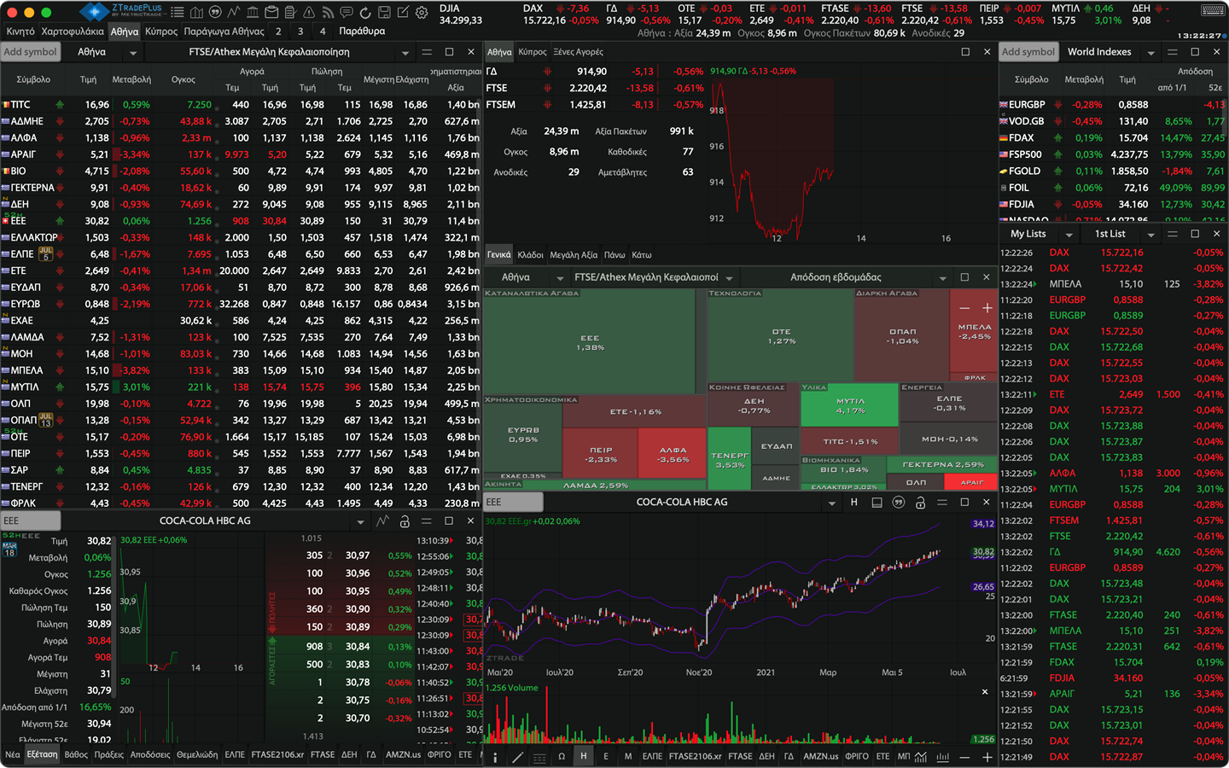The image size is (1229, 768).
Task: Switch to Ξένες Αγορές tab in index panel
Action: (578, 52)
